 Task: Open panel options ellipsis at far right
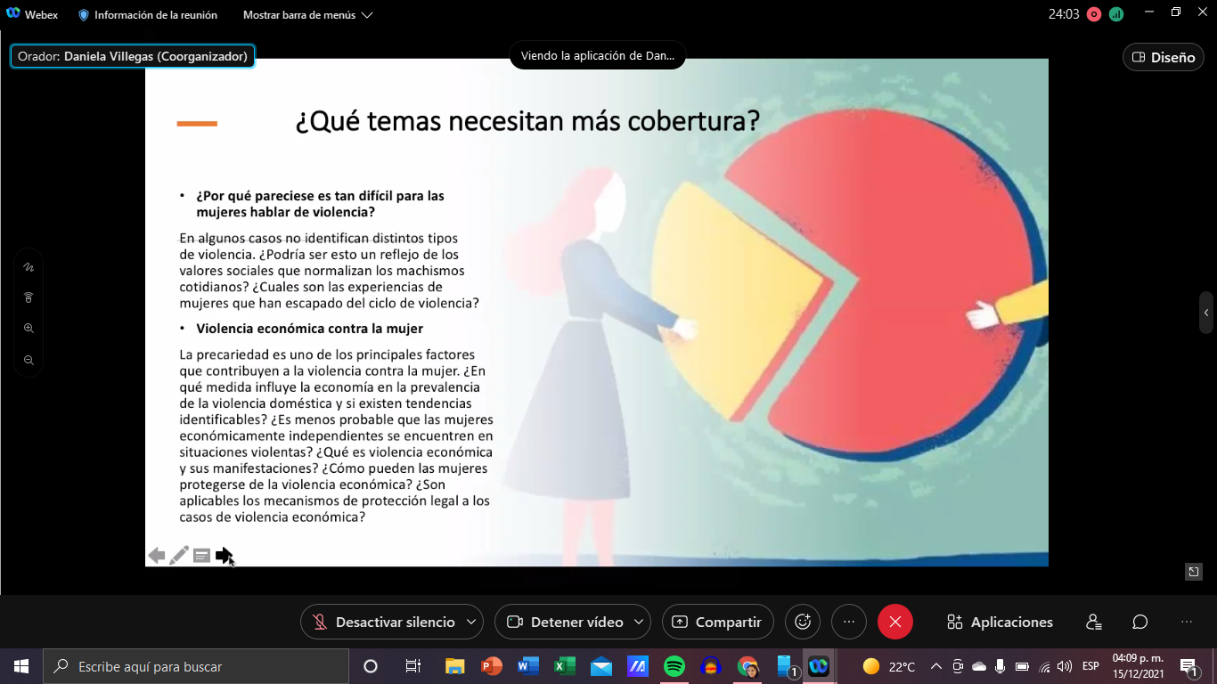pyautogui.click(x=1186, y=622)
